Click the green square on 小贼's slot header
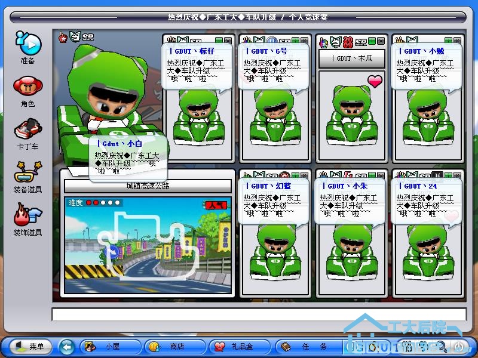 click(x=448, y=42)
